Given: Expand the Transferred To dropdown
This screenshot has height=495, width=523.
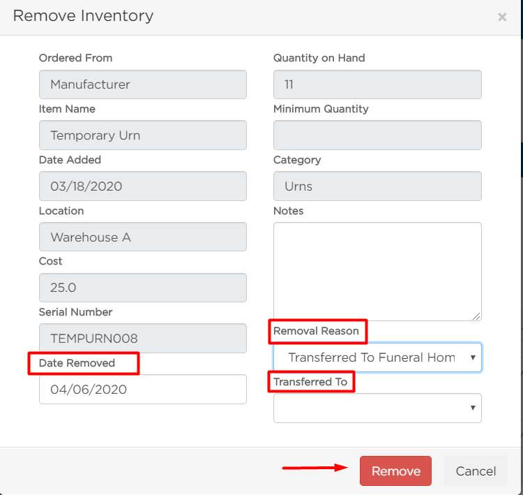Looking at the screenshot, I should point(377,408).
